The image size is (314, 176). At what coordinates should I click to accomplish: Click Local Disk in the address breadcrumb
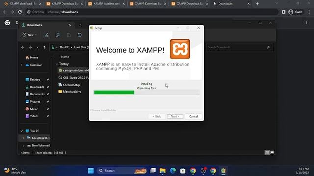coord(81,47)
